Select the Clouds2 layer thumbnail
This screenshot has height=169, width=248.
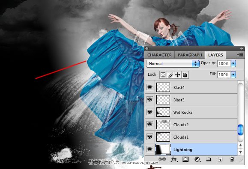pos(163,125)
